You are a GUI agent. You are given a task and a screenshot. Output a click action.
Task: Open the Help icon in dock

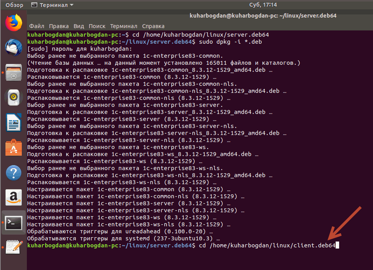13,172
